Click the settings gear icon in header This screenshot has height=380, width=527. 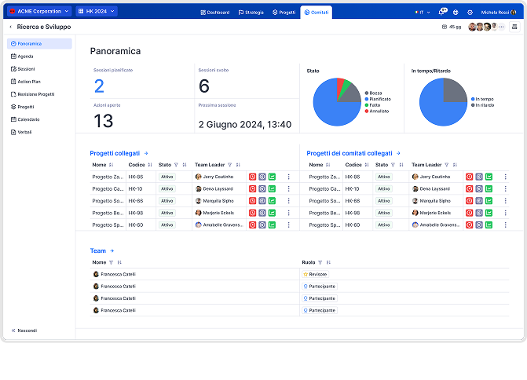[470, 13]
